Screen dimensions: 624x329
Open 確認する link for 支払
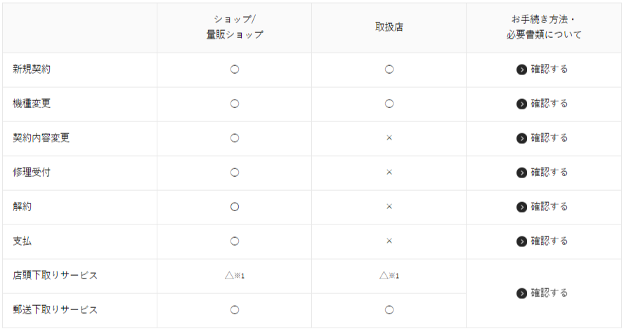550,241
